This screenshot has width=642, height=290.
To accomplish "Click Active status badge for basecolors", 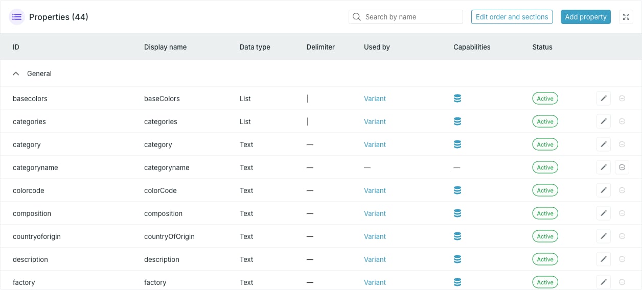I will pos(545,99).
